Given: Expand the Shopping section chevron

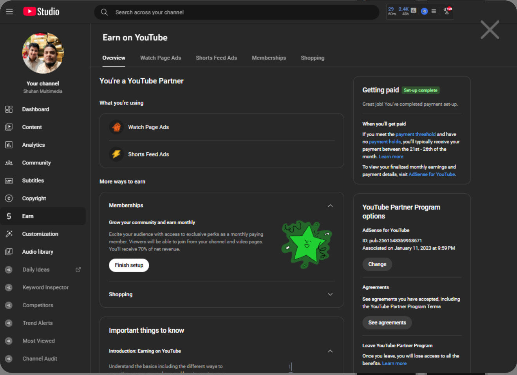Looking at the screenshot, I should pyautogui.click(x=330, y=294).
